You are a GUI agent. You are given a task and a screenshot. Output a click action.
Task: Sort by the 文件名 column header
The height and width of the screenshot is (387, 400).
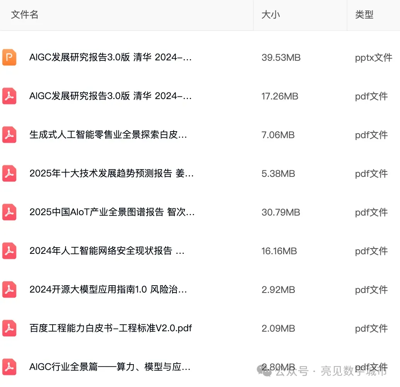[x=24, y=15]
